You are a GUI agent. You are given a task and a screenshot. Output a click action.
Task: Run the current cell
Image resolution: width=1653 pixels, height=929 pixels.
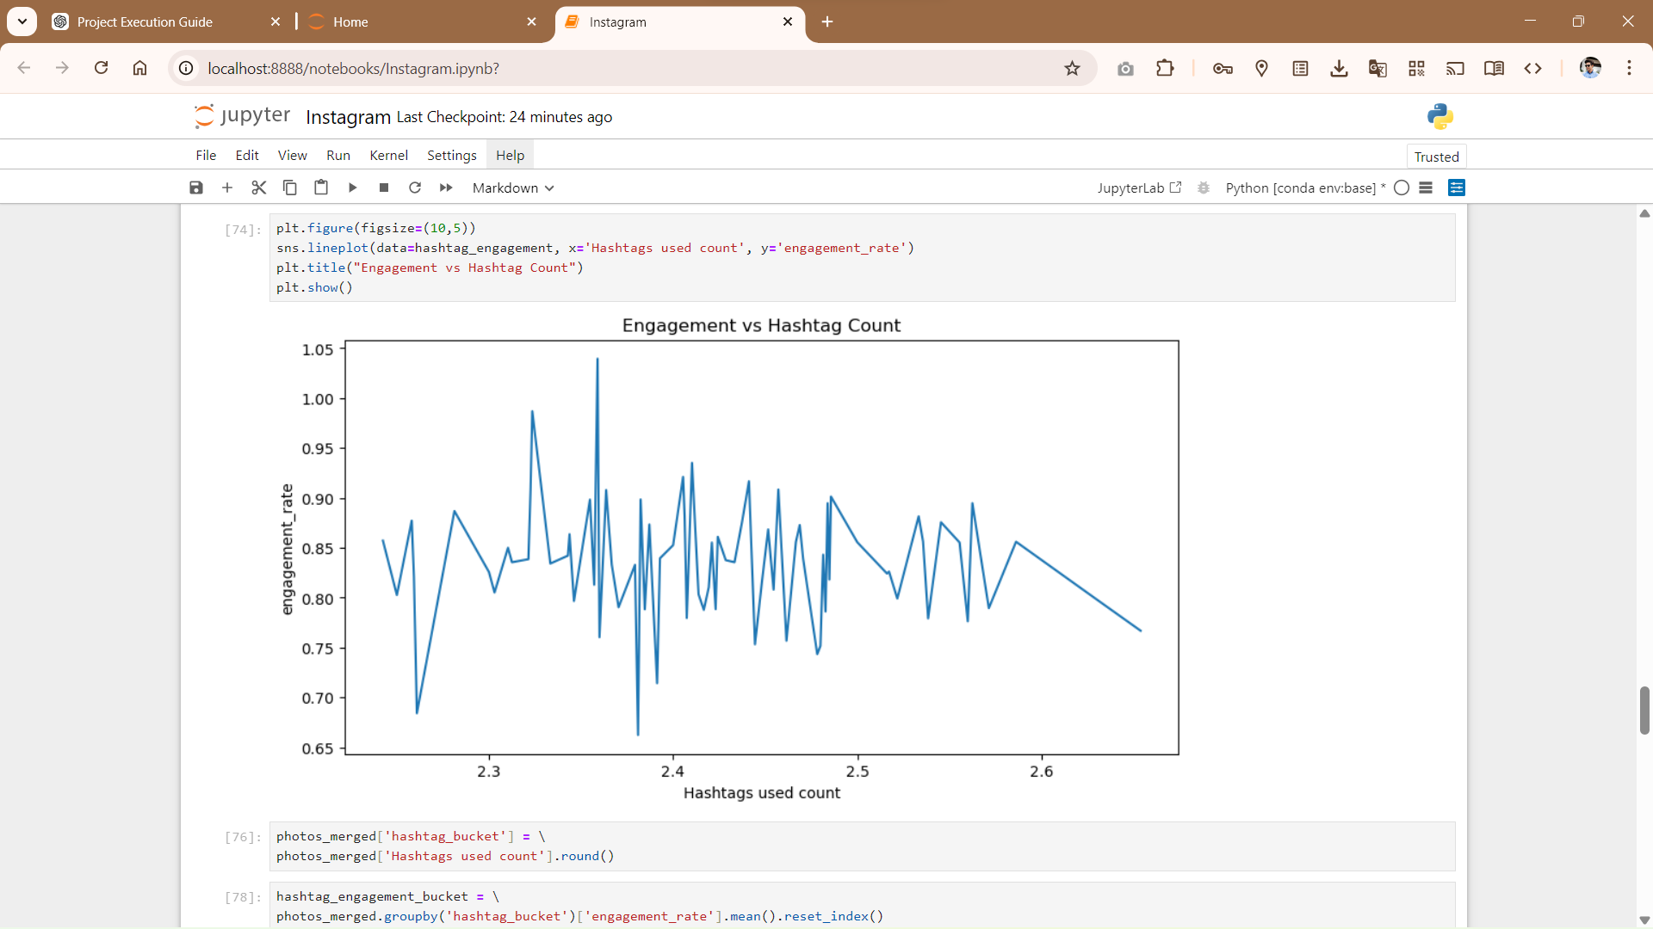point(352,188)
